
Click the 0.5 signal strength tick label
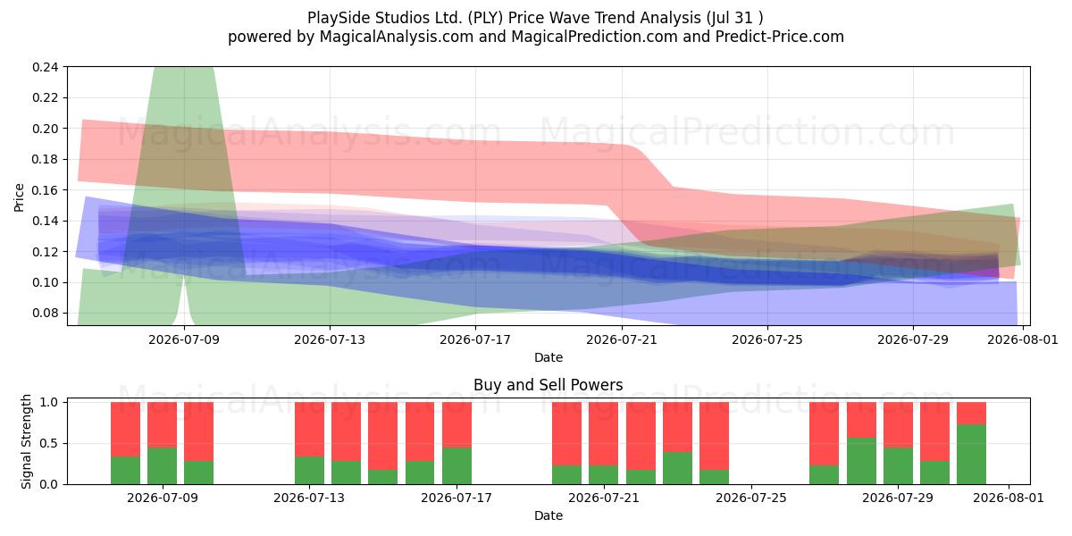click(x=50, y=443)
